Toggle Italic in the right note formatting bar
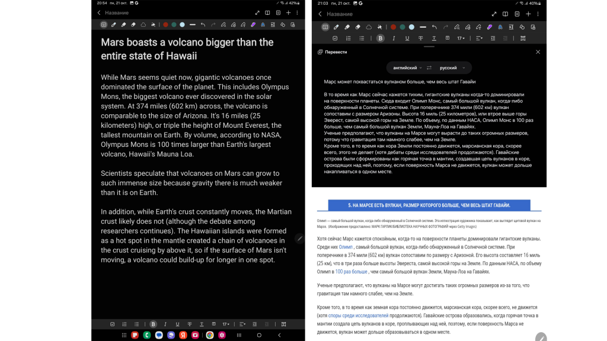This screenshot has width=607, height=341. click(x=394, y=38)
